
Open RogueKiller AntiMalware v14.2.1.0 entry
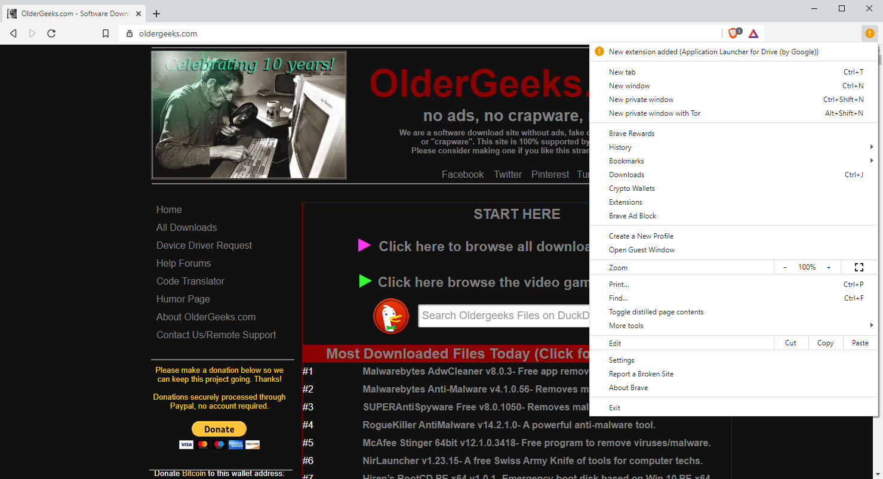(509, 425)
